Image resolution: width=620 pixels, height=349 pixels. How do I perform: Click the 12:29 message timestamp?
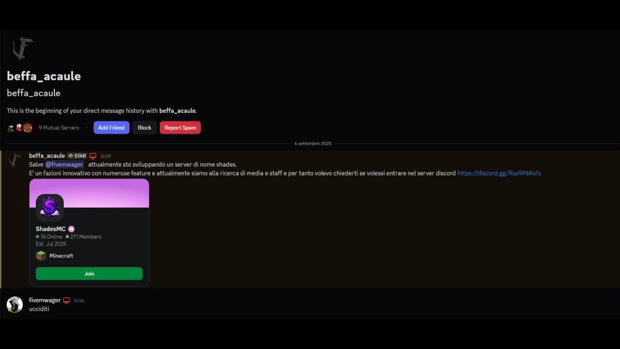(106, 156)
